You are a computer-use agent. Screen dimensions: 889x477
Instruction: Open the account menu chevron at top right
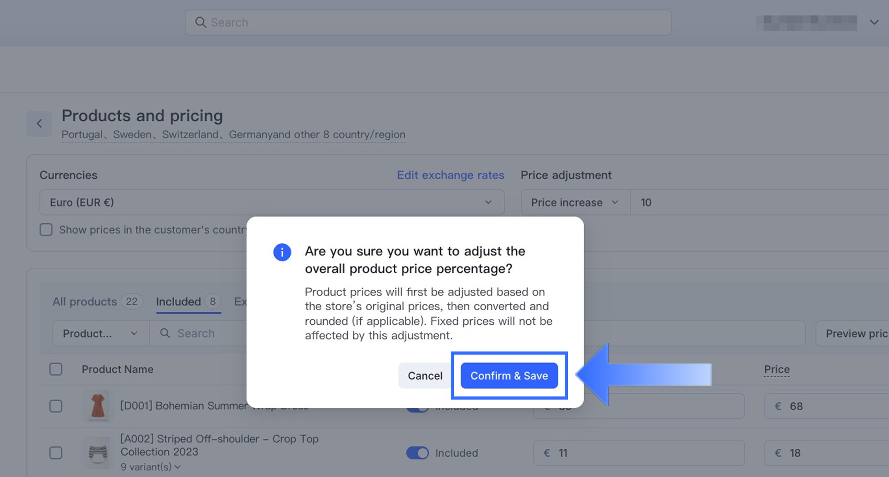(874, 22)
